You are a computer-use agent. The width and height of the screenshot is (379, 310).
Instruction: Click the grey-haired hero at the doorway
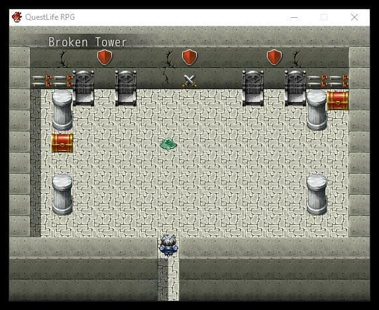point(168,246)
